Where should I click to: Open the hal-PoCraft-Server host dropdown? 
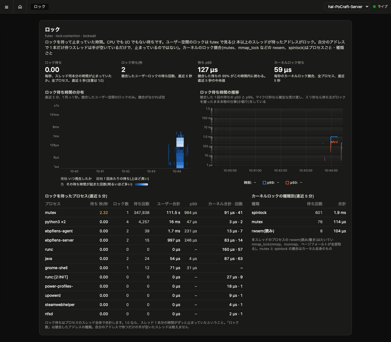pos(347,7)
